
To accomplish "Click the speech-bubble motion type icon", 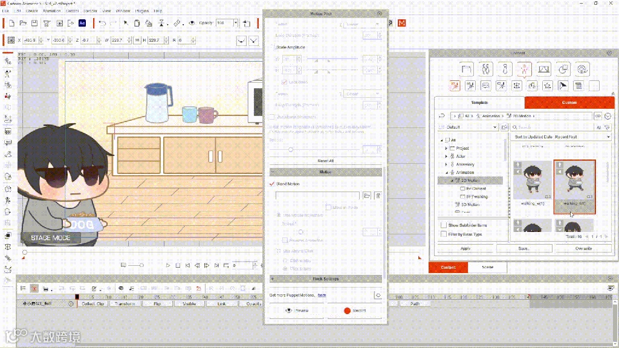I will tap(485, 86).
